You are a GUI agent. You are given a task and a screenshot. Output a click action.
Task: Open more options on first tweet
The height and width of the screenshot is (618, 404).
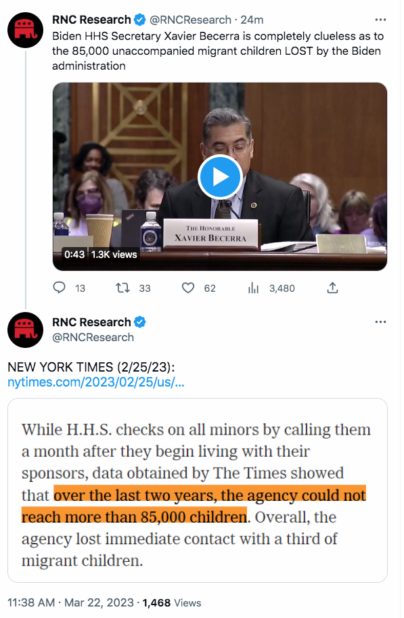(380, 20)
